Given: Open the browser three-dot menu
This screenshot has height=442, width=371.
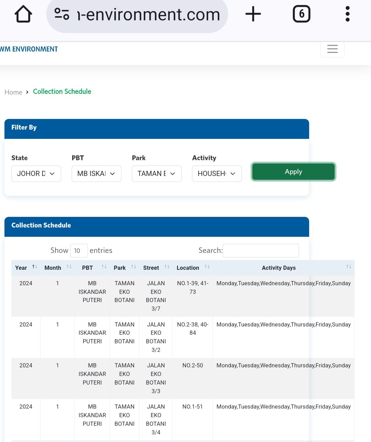Looking at the screenshot, I should pyautogui.click(x=347, y=14).
